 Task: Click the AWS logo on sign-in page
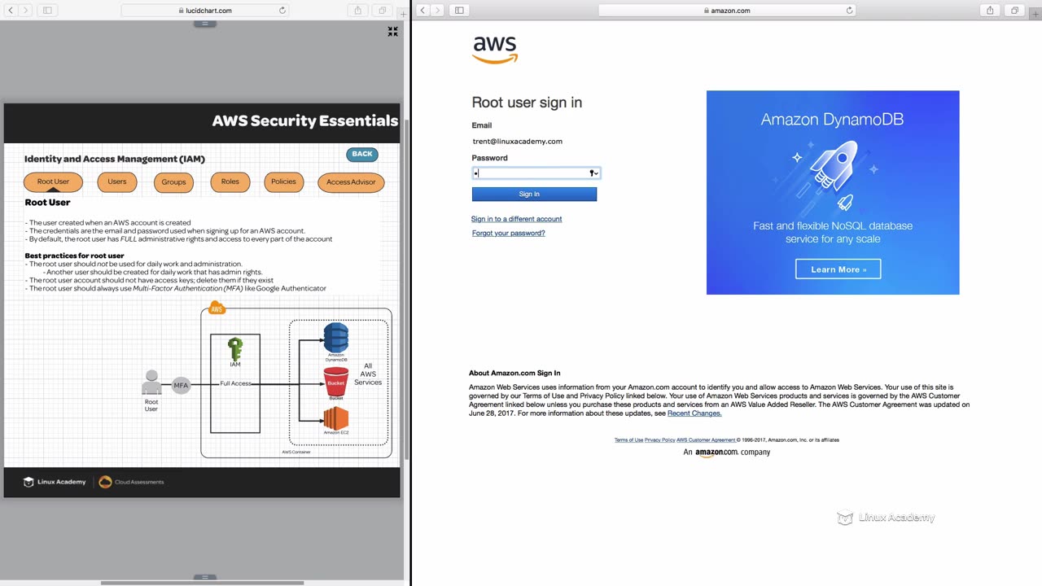click(495, 50)
